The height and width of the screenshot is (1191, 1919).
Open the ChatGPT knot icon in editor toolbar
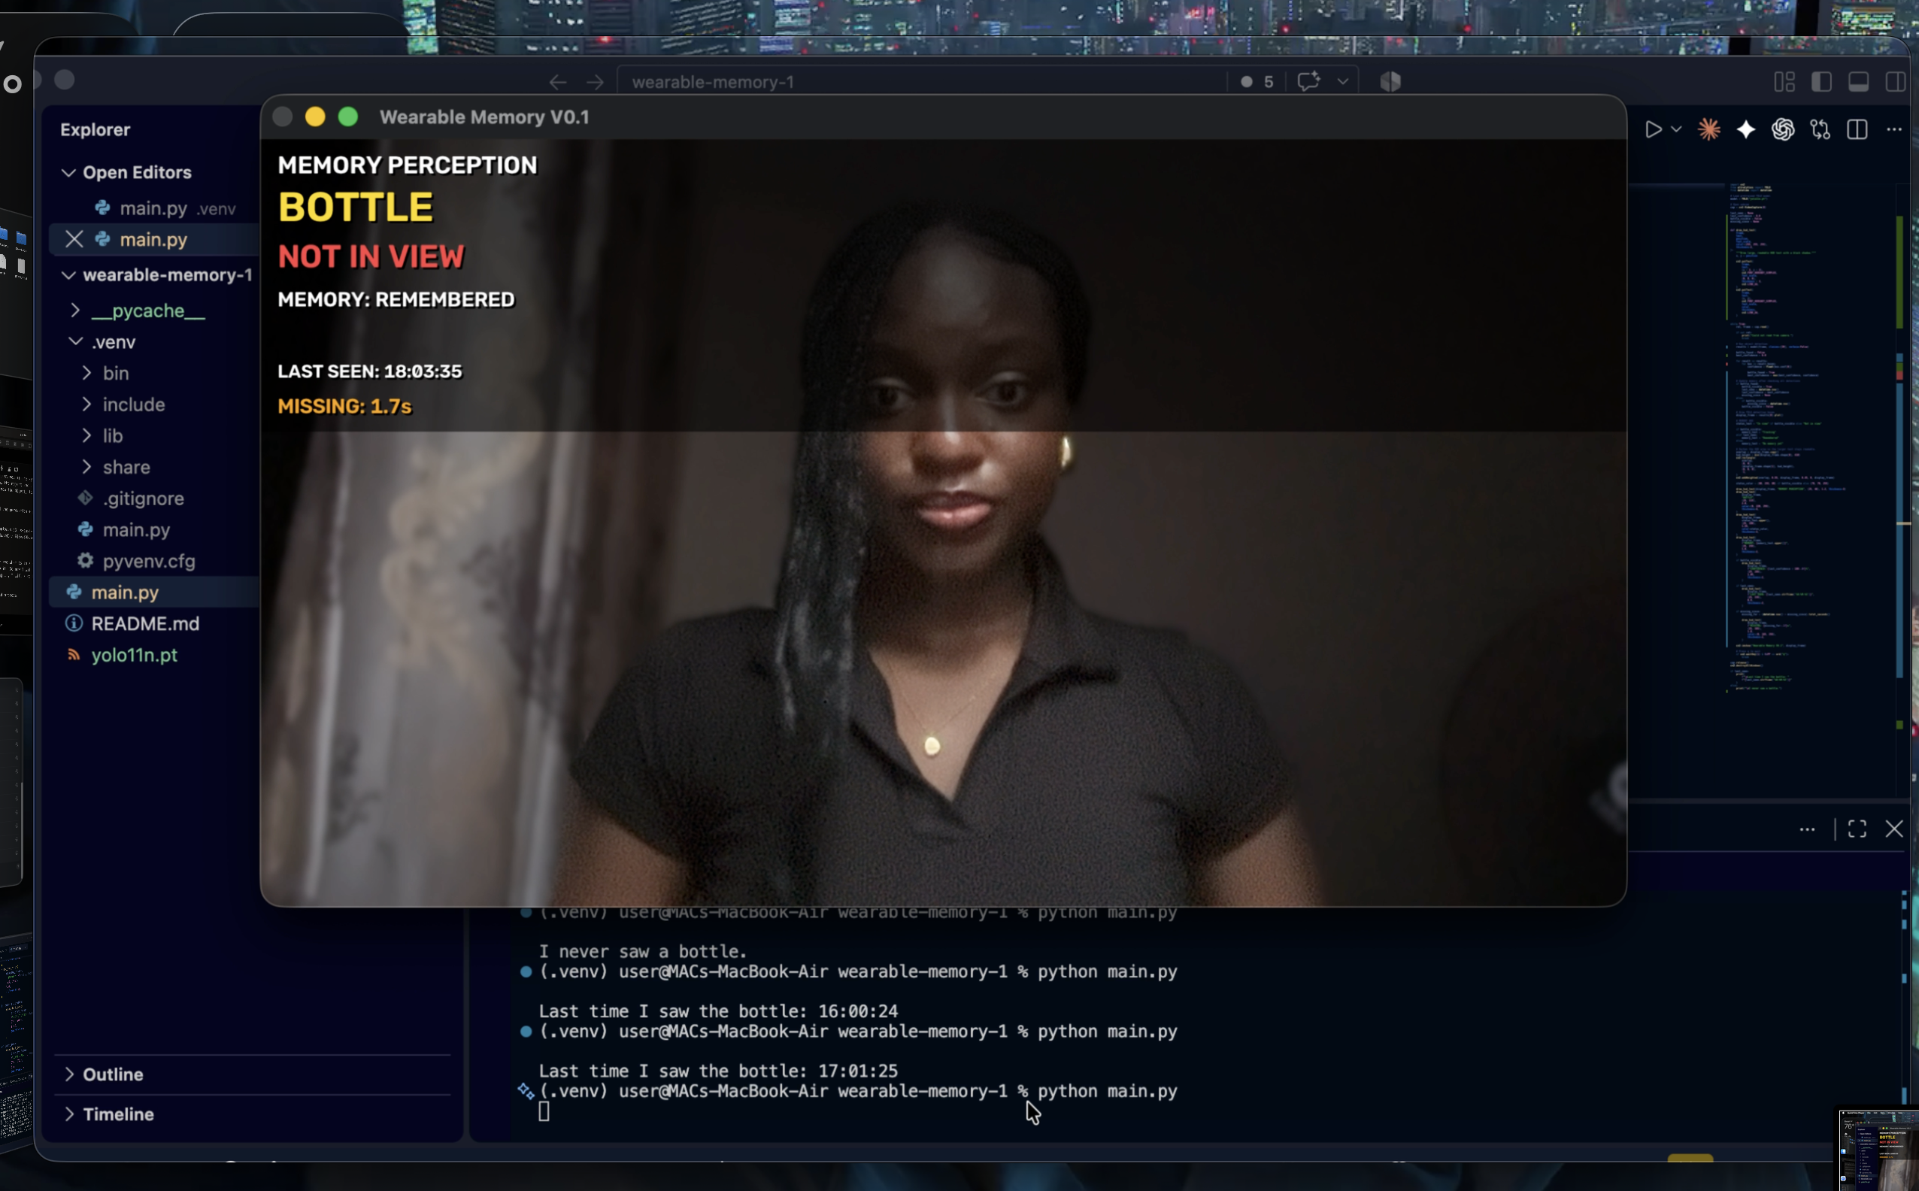coord(1783,129)
